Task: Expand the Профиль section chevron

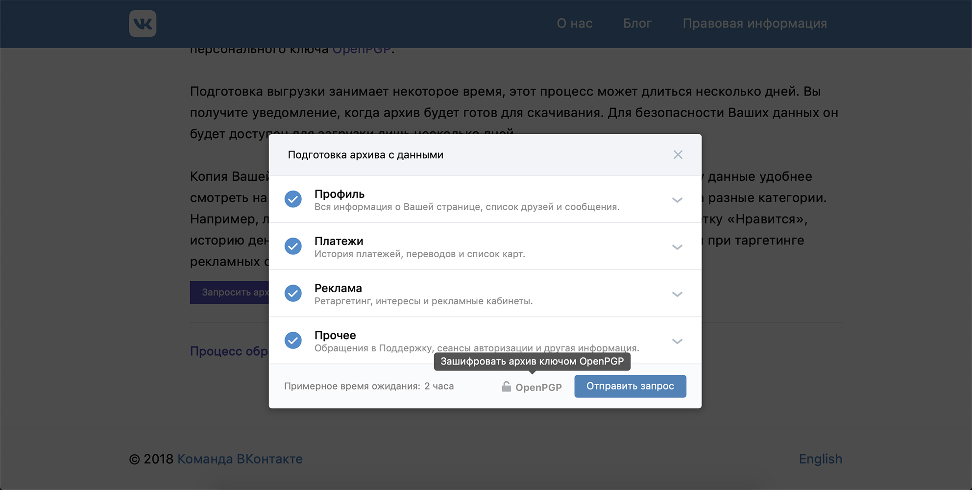Action: pos(677,200)
